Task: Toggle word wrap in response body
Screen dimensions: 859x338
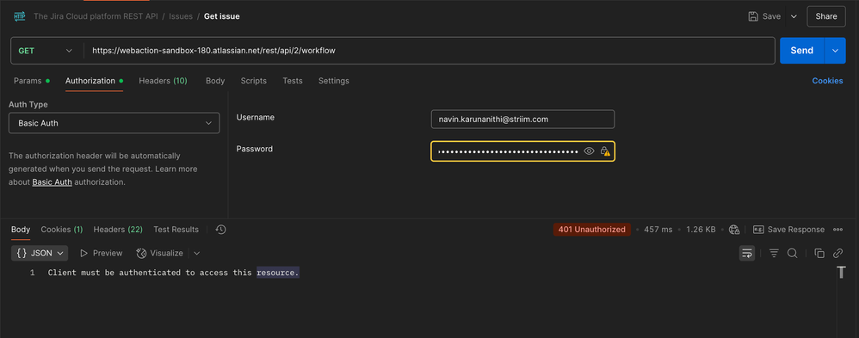Action: pyautogui.click(x=747, y=253)
